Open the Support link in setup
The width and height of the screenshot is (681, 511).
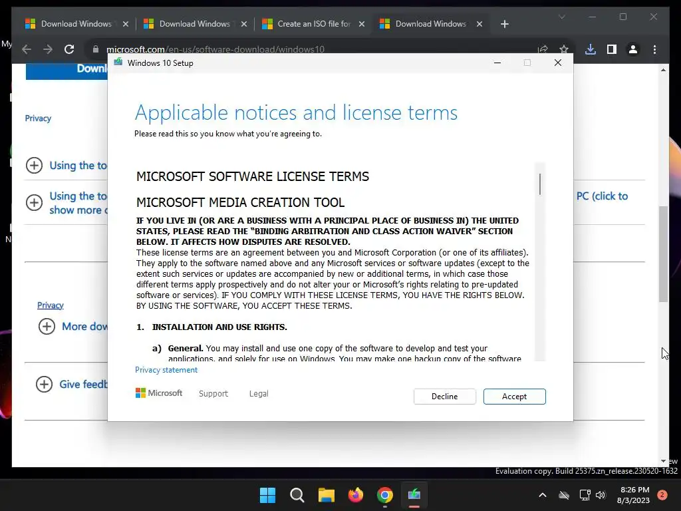[213, 393]
